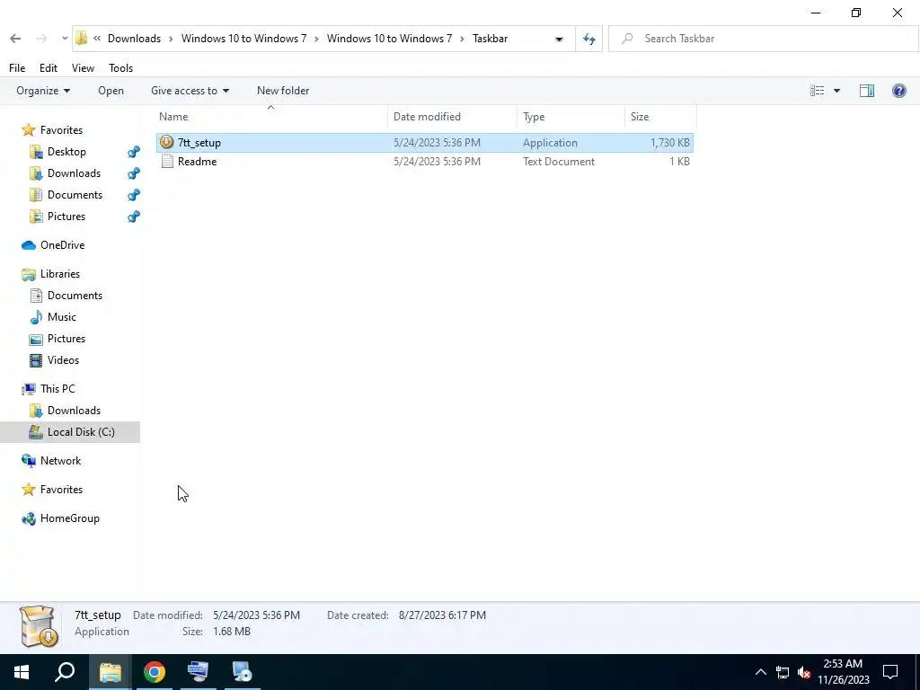Open Network in the navigation pane
This screenshot has width=920, height=690.
(60, 461)
